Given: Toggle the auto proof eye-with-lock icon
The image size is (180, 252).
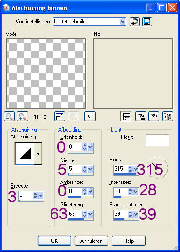Looking at the screenshot, I should [141, 116].
